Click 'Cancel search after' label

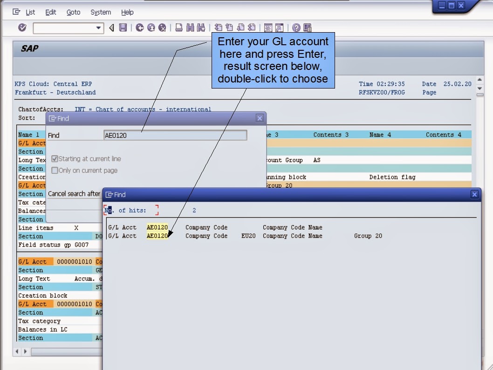pos(74,194)
